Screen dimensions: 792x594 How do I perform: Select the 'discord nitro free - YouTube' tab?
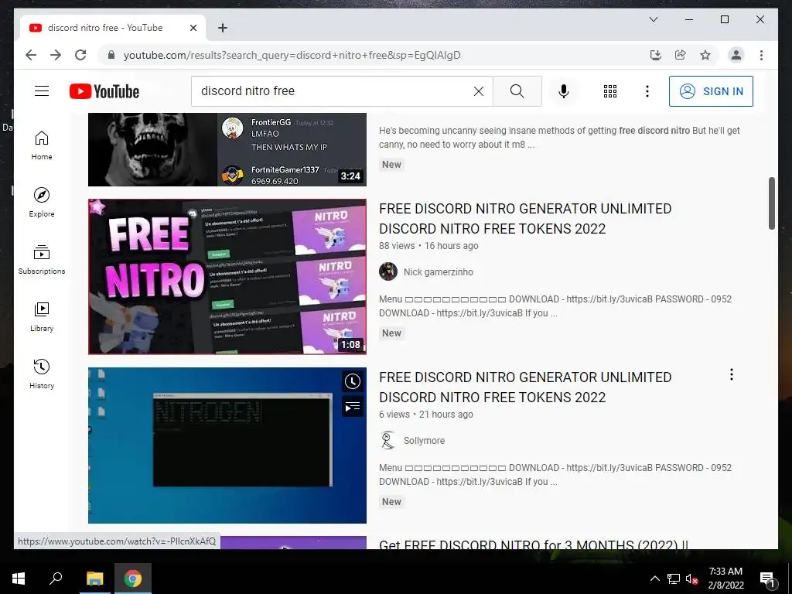click(112, 28)
